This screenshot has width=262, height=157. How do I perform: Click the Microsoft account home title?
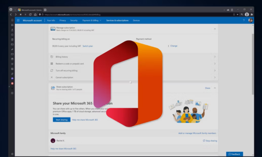tap(32, 21)
